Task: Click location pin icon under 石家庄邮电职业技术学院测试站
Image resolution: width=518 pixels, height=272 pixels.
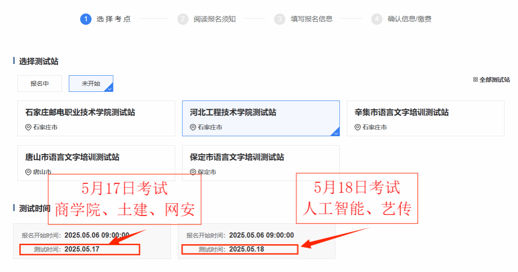Action: click(28, 127)
